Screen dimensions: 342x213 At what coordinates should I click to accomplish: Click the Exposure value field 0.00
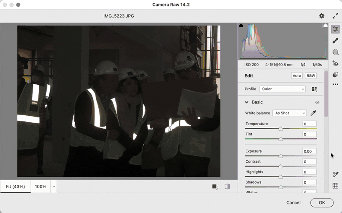(310, 151)
